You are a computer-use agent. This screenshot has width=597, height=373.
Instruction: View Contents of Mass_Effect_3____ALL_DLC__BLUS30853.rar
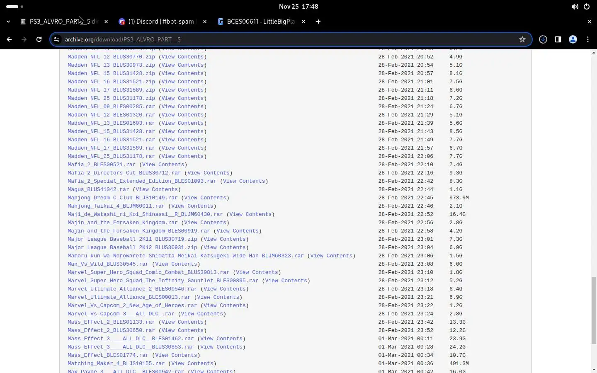click(221, 347)
